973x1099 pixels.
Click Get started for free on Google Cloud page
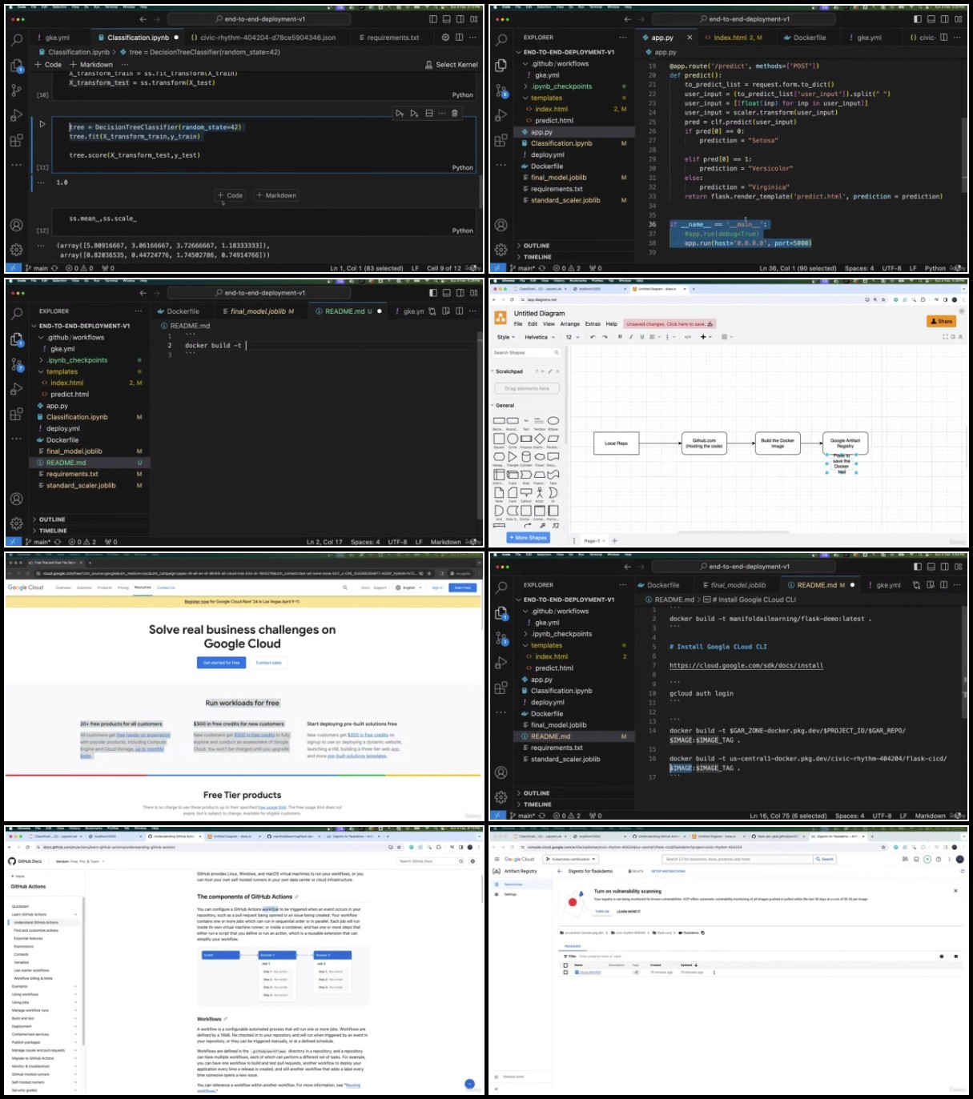pyautogui.click(x=222, y=663)
